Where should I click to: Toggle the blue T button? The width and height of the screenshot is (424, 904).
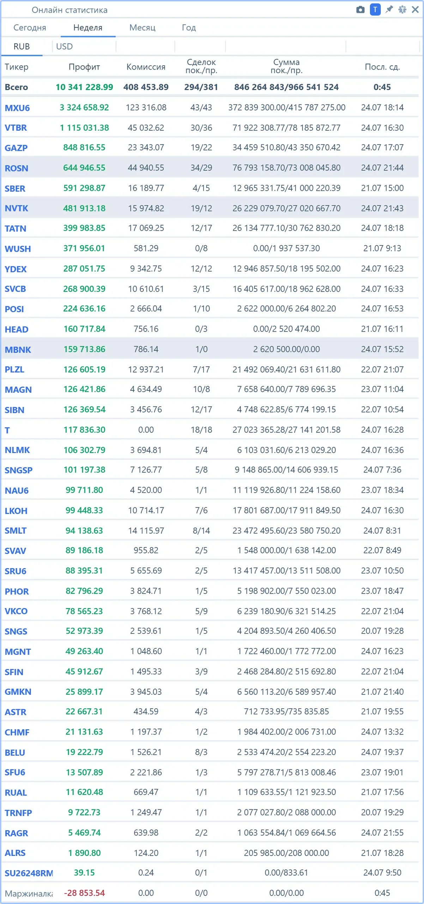click(x=375, y=10)
